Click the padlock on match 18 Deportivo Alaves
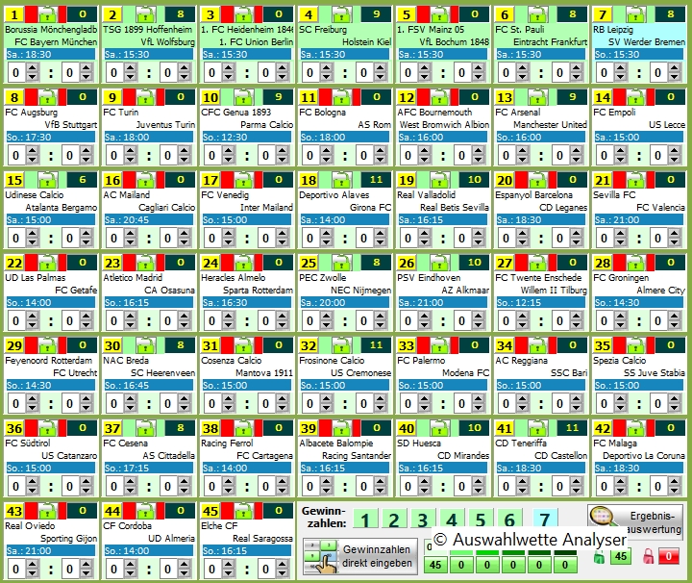Image resolution: width=692 pixels, height=583 pixels. [341, 180]
